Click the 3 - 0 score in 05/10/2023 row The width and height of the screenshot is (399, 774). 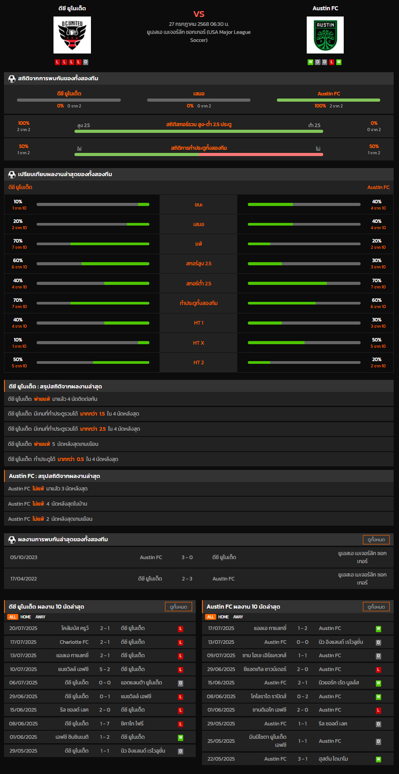tap(187, 557)
